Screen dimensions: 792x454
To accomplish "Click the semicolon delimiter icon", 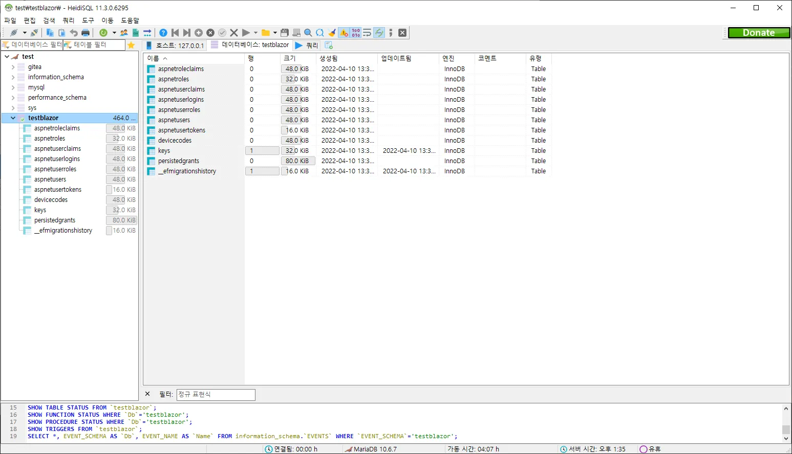I will click(x=391, y=33).
